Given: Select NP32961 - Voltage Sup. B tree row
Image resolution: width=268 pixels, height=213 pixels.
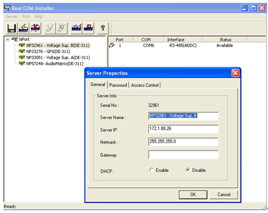Looking at the screenshot, I should pos(58,45).
